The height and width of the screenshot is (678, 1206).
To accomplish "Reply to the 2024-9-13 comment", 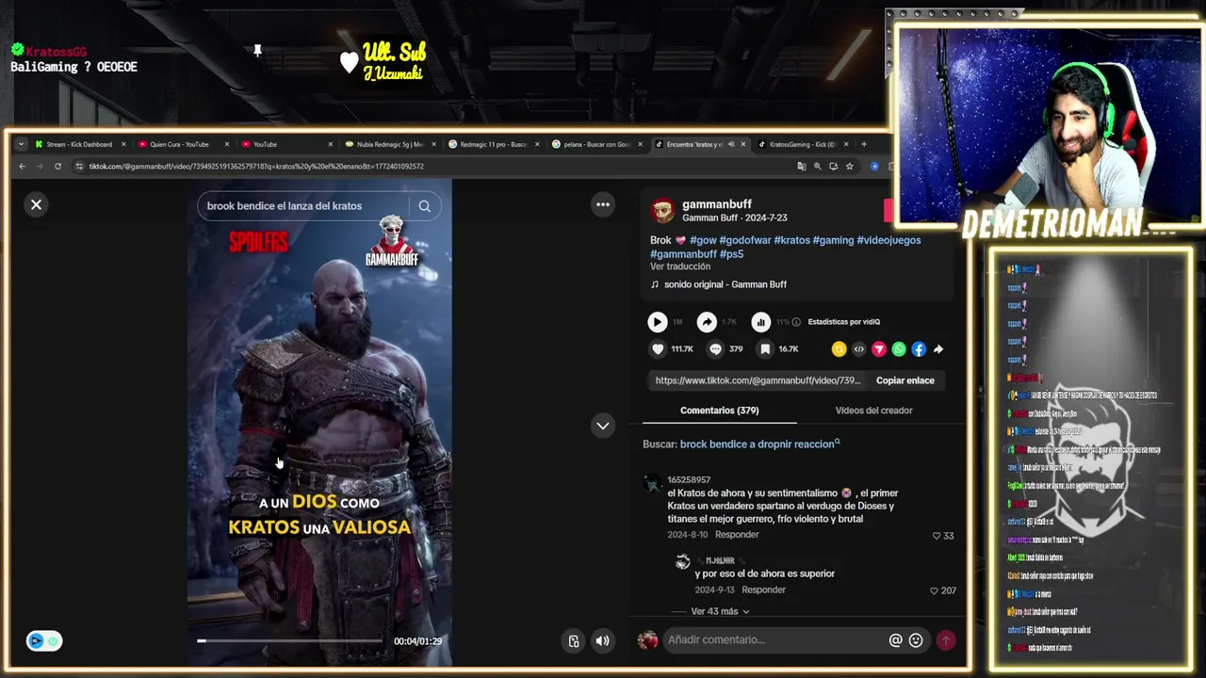I will click(763, 589).
